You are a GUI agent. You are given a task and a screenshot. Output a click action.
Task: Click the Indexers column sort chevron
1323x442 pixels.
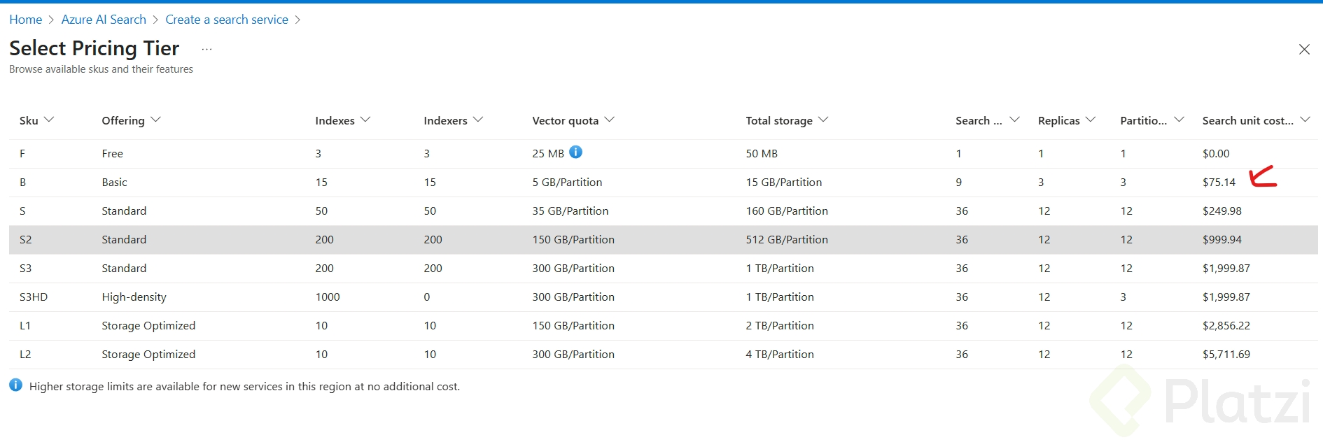[478, 120]
